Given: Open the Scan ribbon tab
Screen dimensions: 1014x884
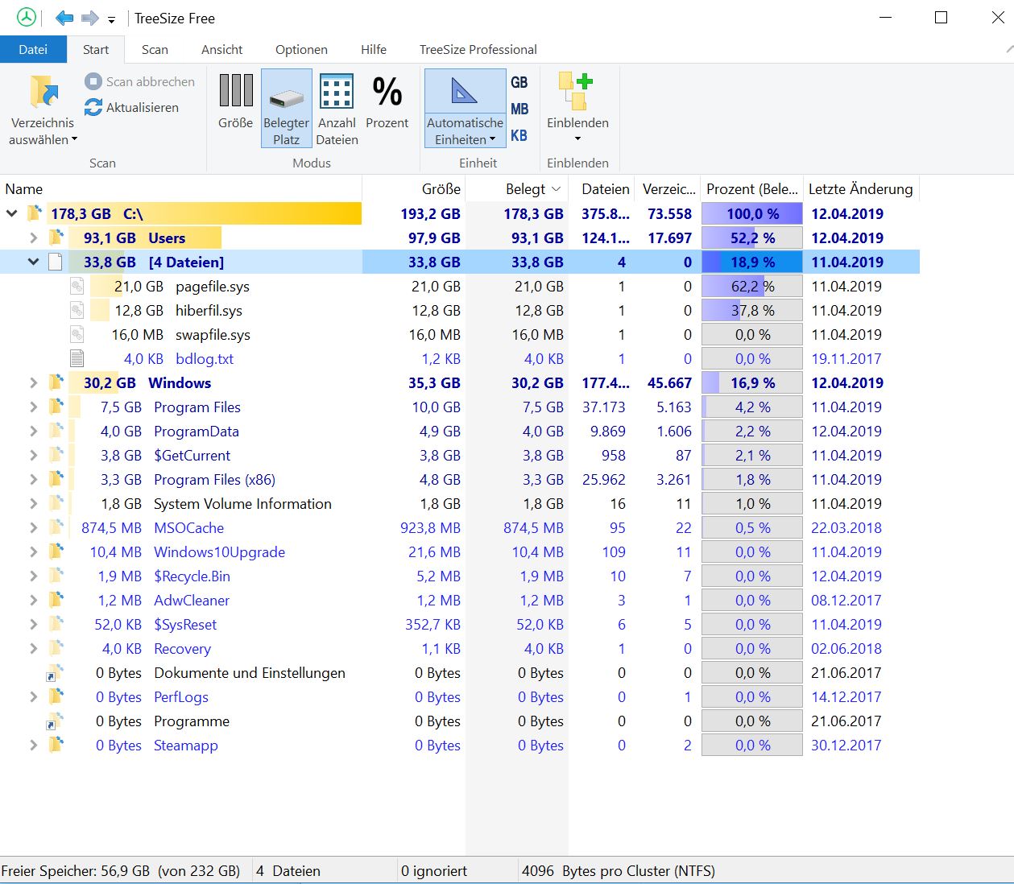Looking at the screenshot, I should click(155, 49).
